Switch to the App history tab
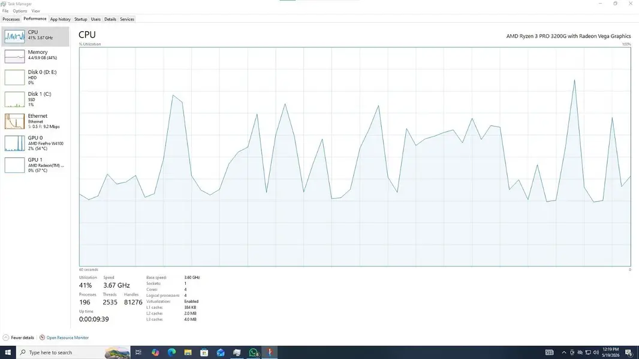 pos(61,19)
